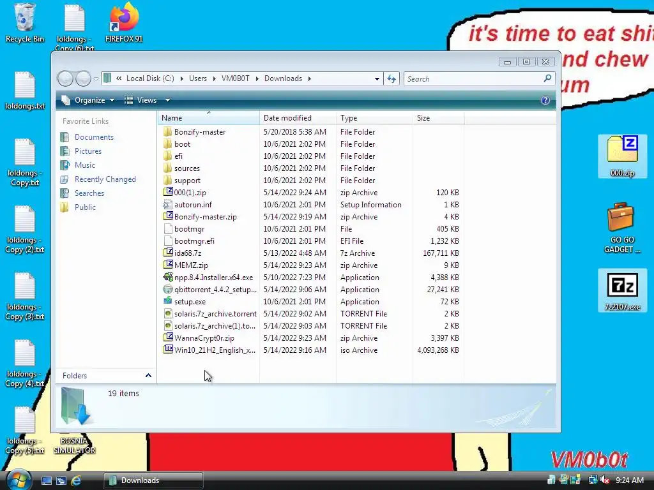Expand breadcrumb arrow after Local Disk (C:)

(x=181, y=78)
